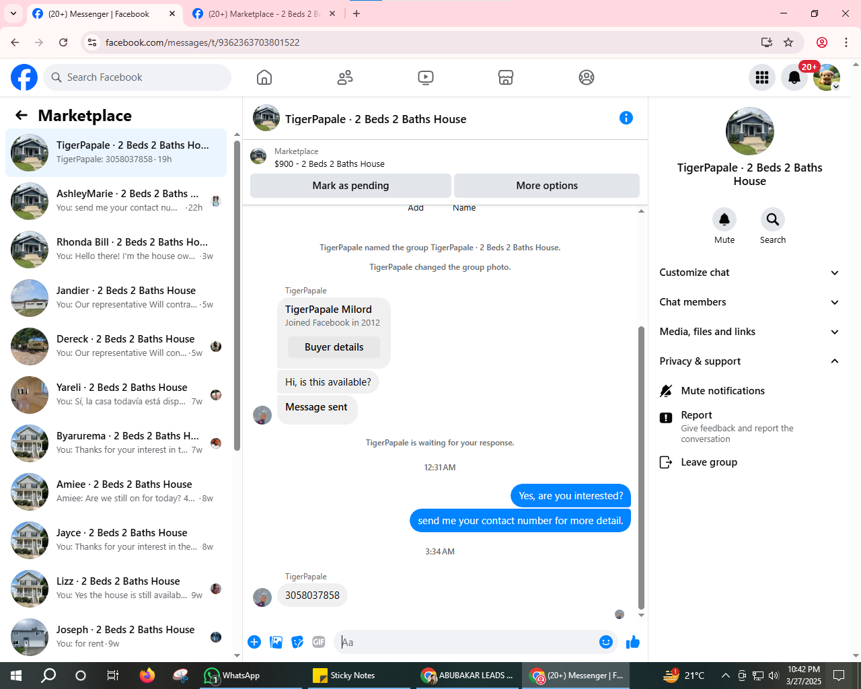Click the conversation list scrollbar thumb
This screenshot has height=689, width=861.
237,296
